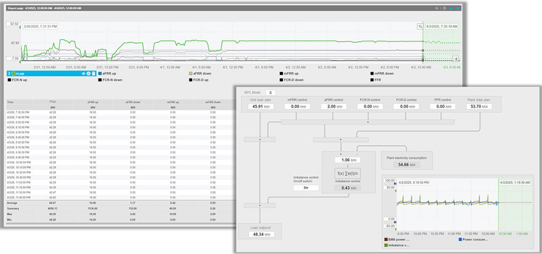Open the APC Mode selector showing C
Image resolution: width=542 pixels, height=254 pixels.
pyautogui.click(x=270, y=92)
